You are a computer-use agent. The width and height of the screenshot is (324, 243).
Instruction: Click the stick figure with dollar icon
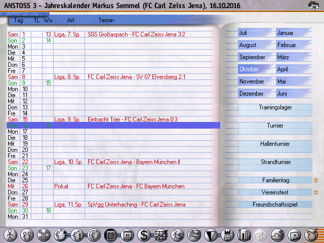click(x=178, y=235)
